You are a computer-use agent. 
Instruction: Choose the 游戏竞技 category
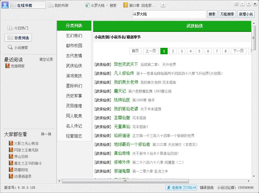[74, 76]
